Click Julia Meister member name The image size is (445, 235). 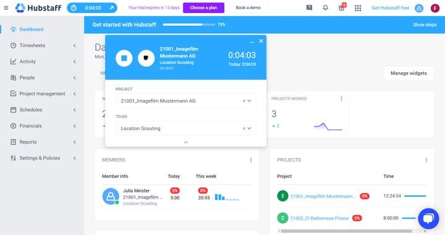point(136,191)
